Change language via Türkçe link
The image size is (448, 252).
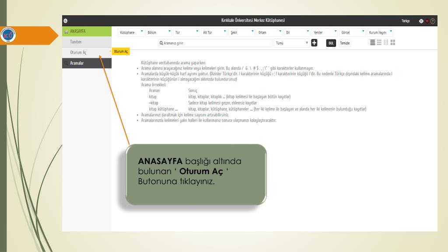[x=406, y=21]
